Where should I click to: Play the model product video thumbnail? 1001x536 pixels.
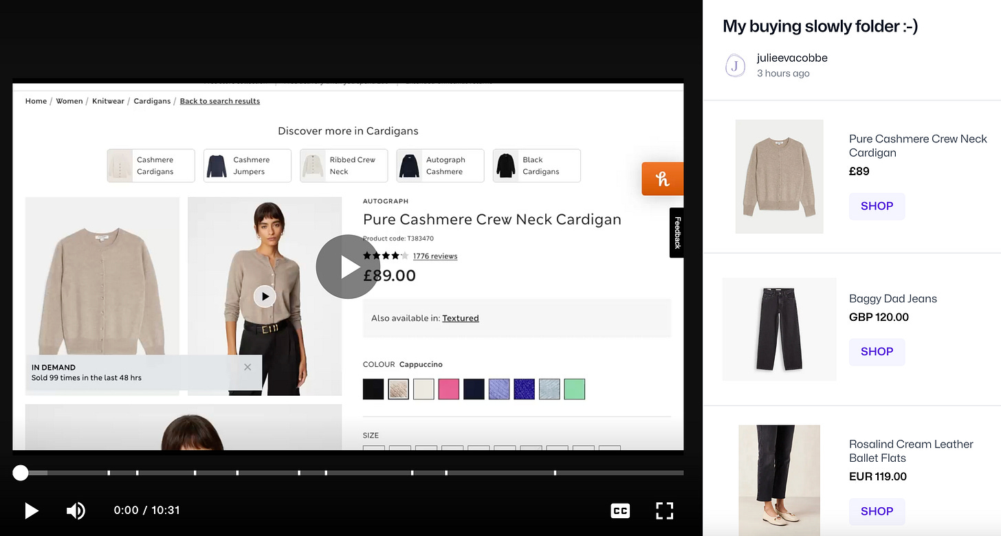tap(265, 296)
